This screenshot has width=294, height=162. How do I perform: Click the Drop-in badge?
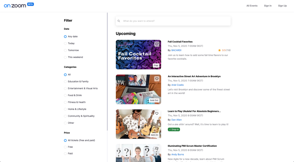174,130
